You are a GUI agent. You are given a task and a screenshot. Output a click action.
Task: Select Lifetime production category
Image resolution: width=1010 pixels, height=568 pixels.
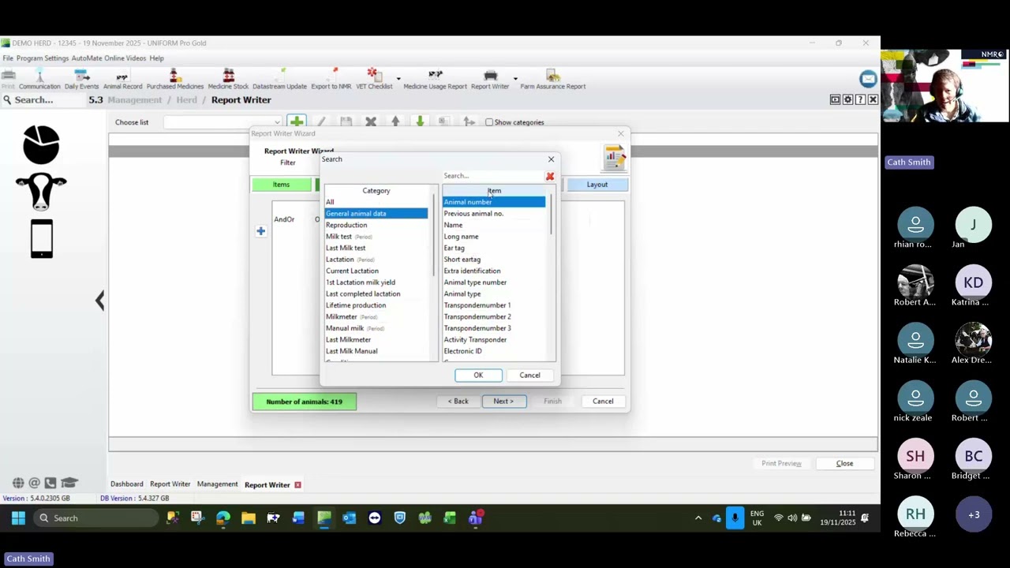pos(356,305)
